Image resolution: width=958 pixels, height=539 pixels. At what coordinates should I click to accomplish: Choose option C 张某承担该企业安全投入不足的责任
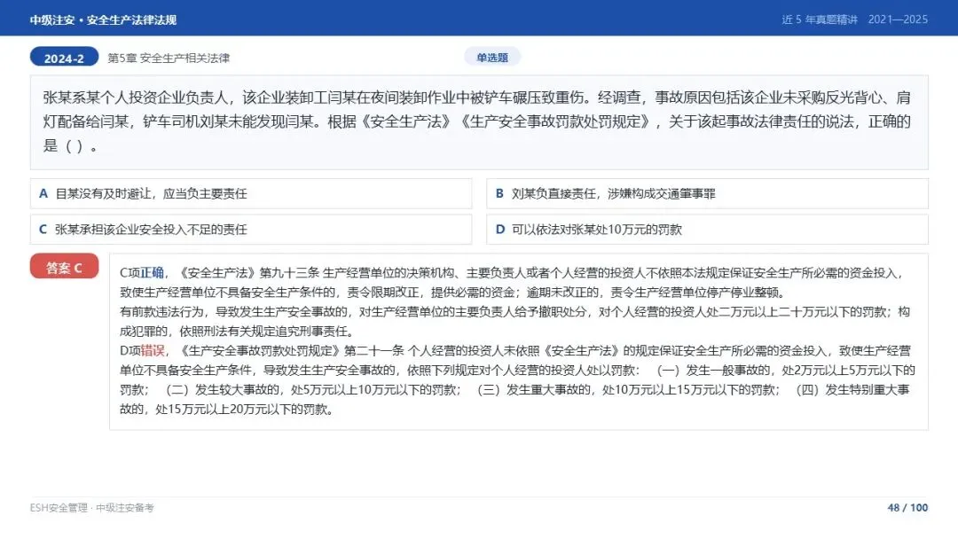(251, 230)
